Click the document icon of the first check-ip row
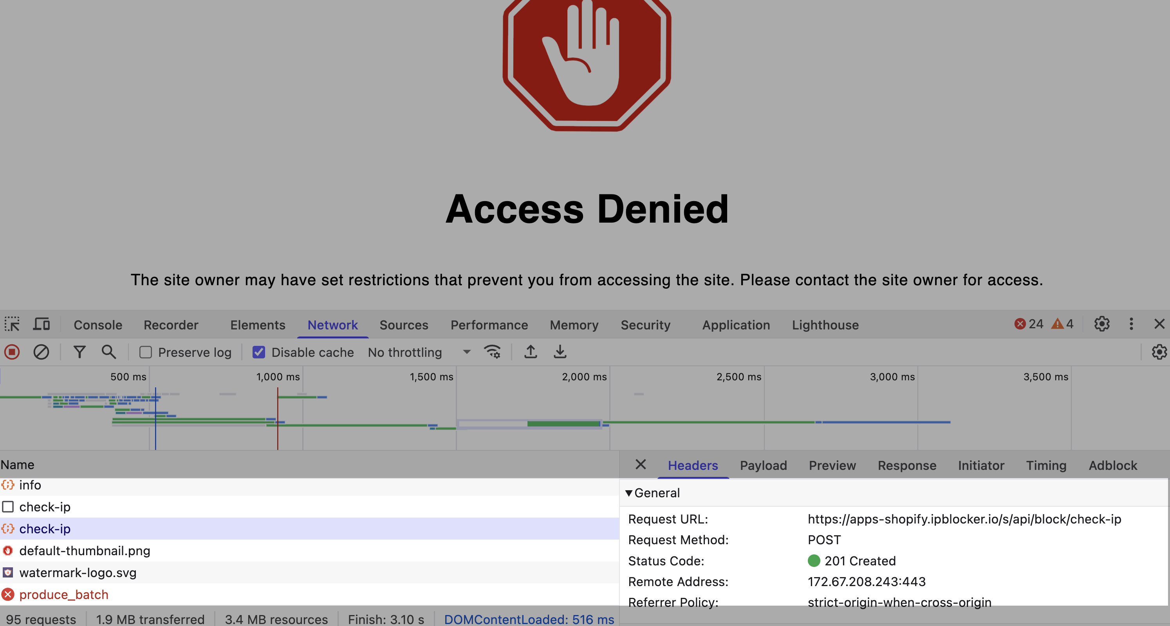This screenshot has height=626, width=1170. pyautogui.click(x=8, y=507)
